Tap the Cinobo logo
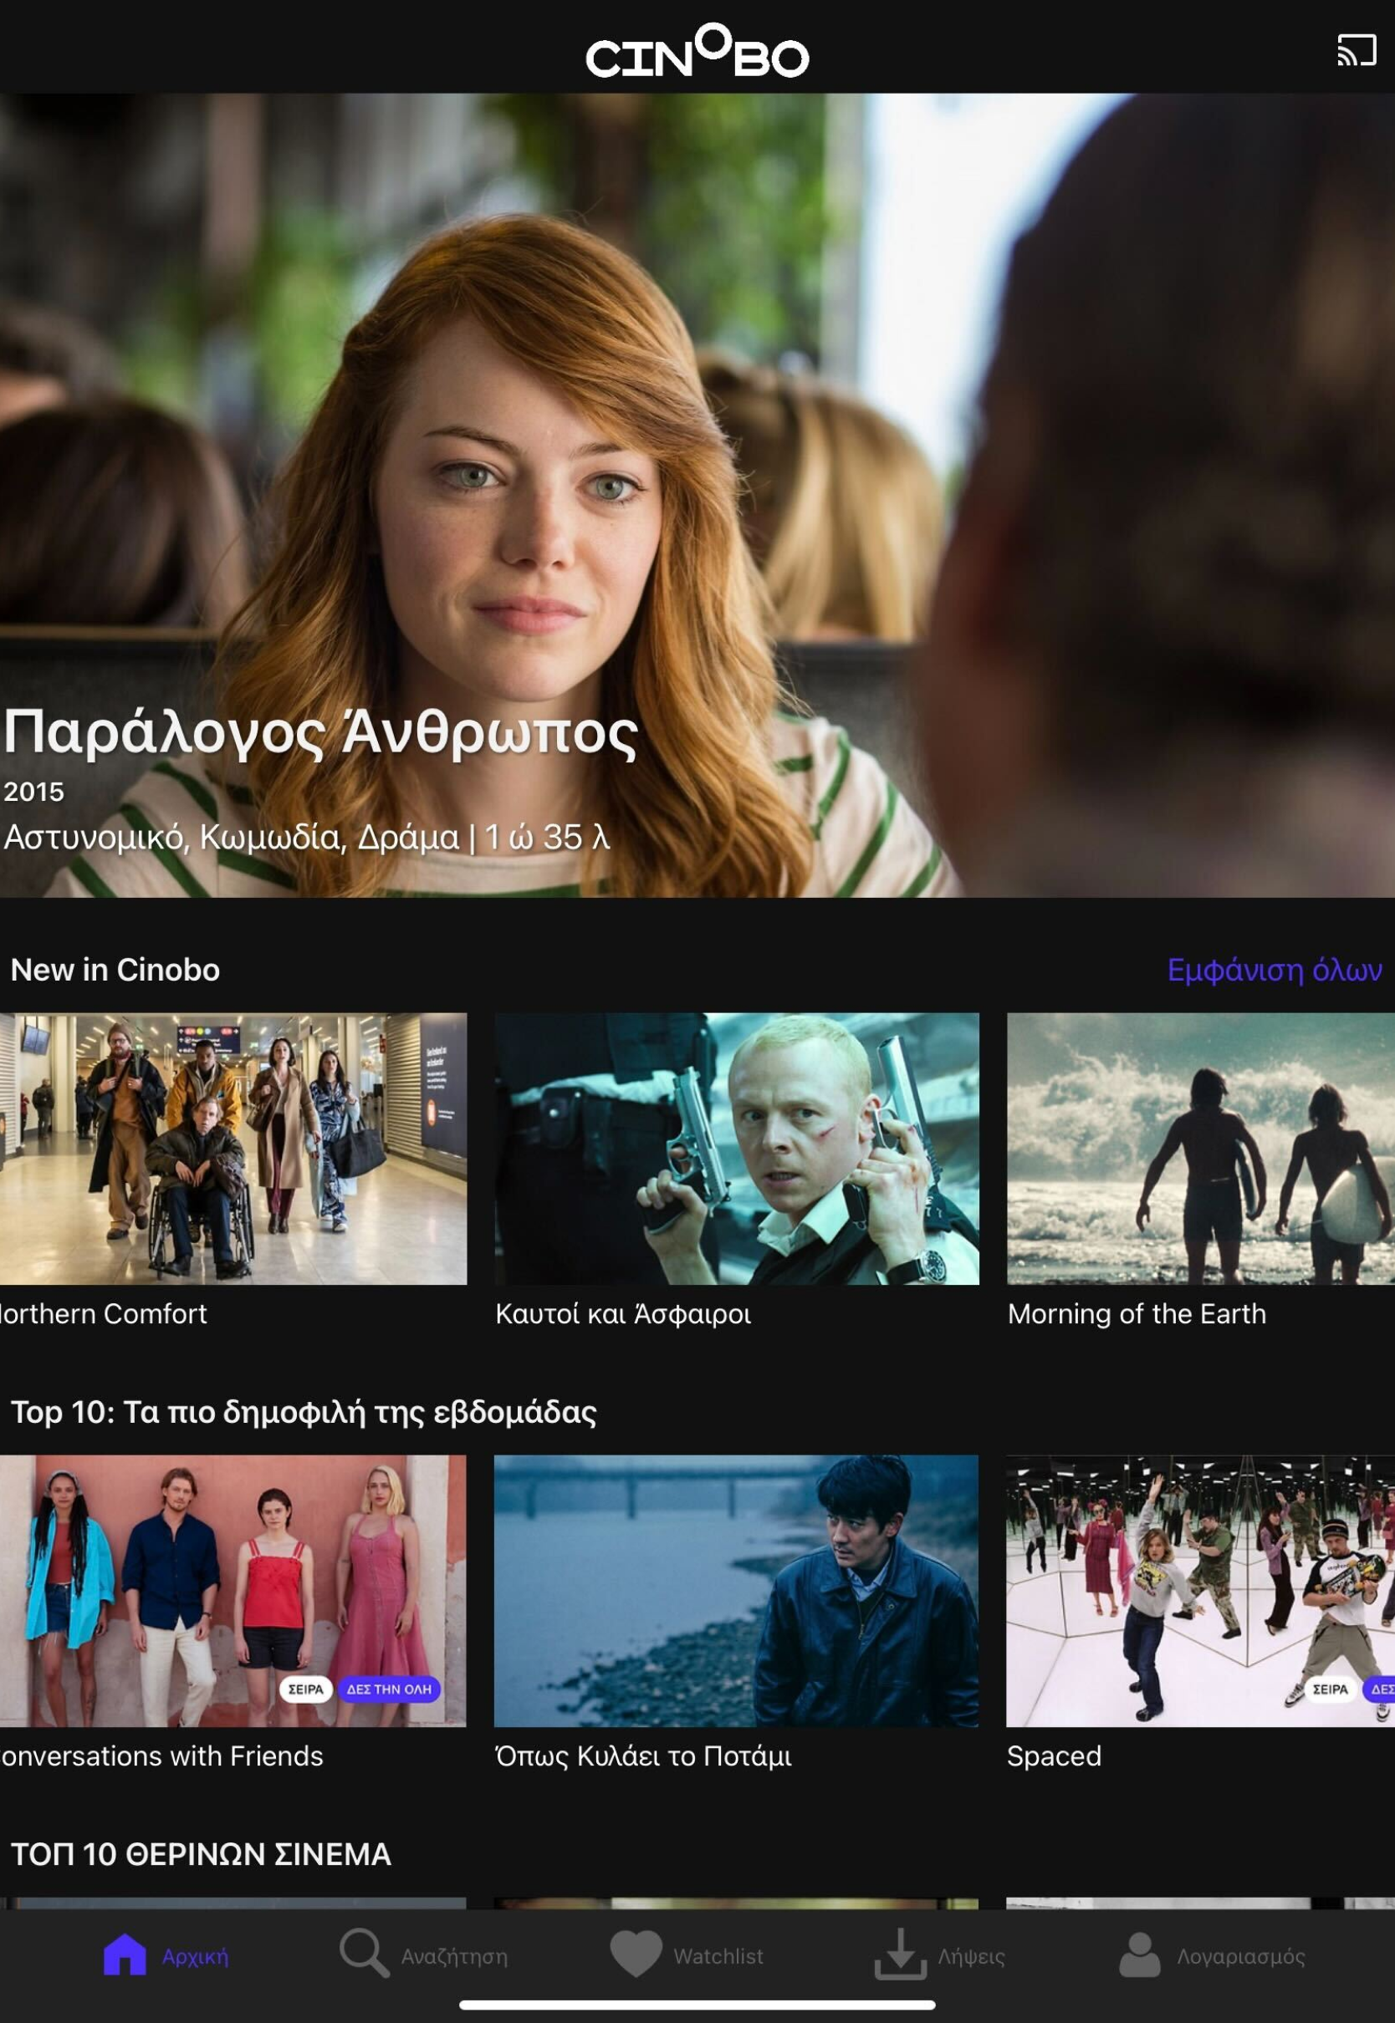The height and width of the screenshot is (2023, 1395). pyautogui.click(x=697, y=52)
